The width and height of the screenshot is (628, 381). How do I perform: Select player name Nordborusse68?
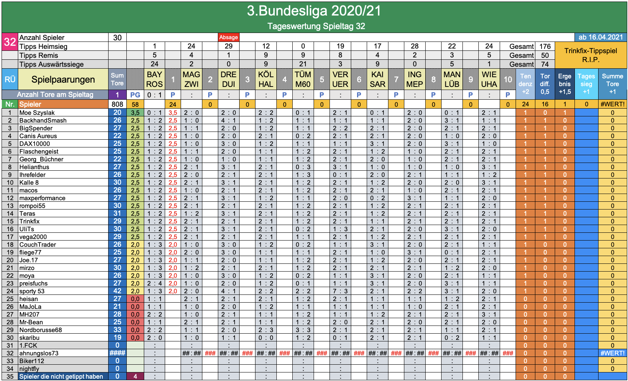coord(41,330)
